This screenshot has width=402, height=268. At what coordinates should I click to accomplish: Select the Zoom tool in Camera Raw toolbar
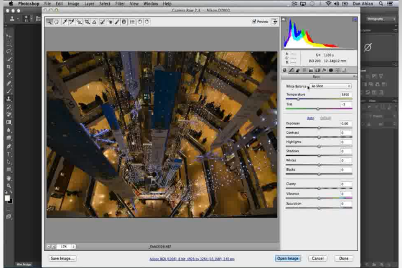pyautogui.click(x=49, y=22)
